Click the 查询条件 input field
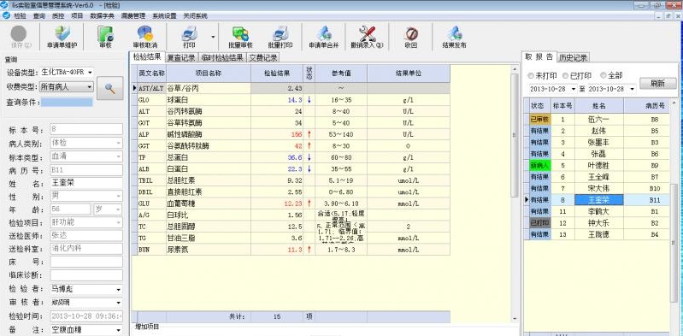This screenshot has width=683, height=336. pos(67,103)
